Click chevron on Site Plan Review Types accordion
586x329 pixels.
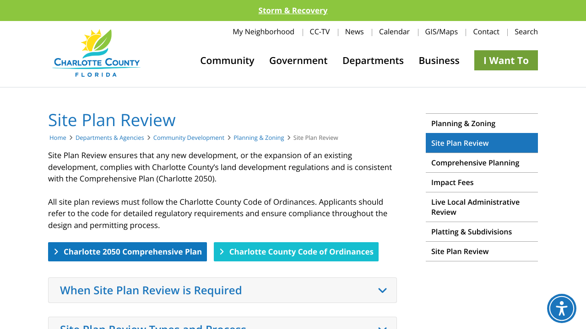(x=382, y=326)
